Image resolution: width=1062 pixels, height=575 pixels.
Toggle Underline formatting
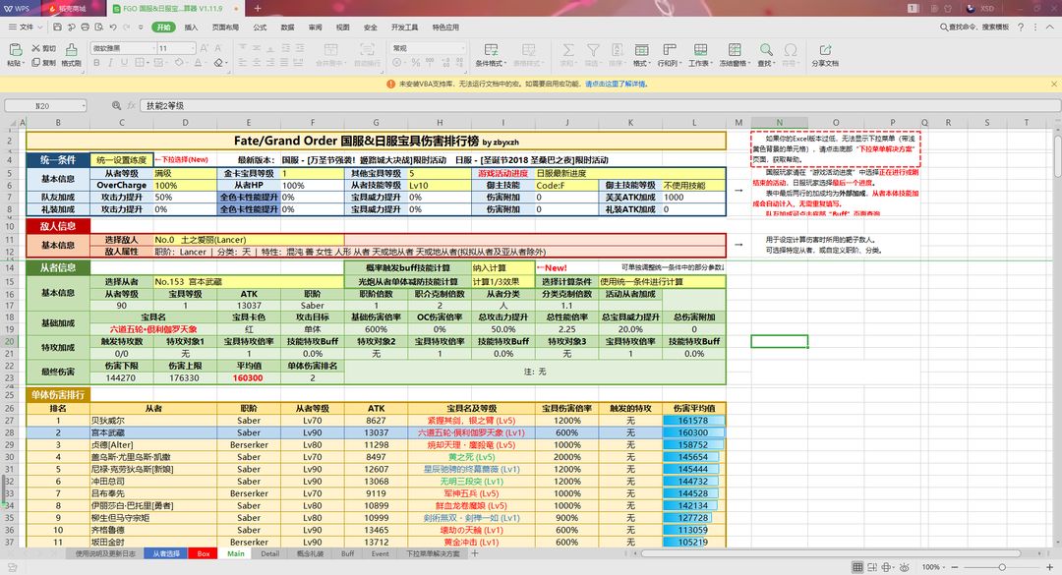pyautogui.click(x=124, y=63)
